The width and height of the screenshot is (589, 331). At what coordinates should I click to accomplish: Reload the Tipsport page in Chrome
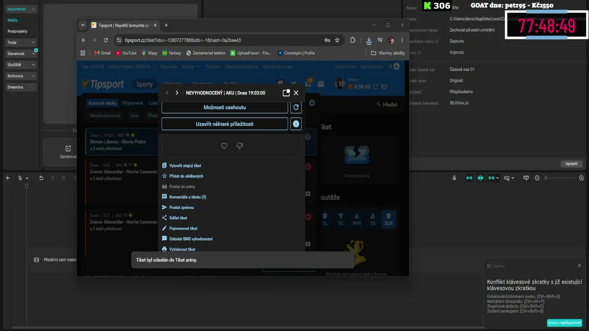(106, 40)
